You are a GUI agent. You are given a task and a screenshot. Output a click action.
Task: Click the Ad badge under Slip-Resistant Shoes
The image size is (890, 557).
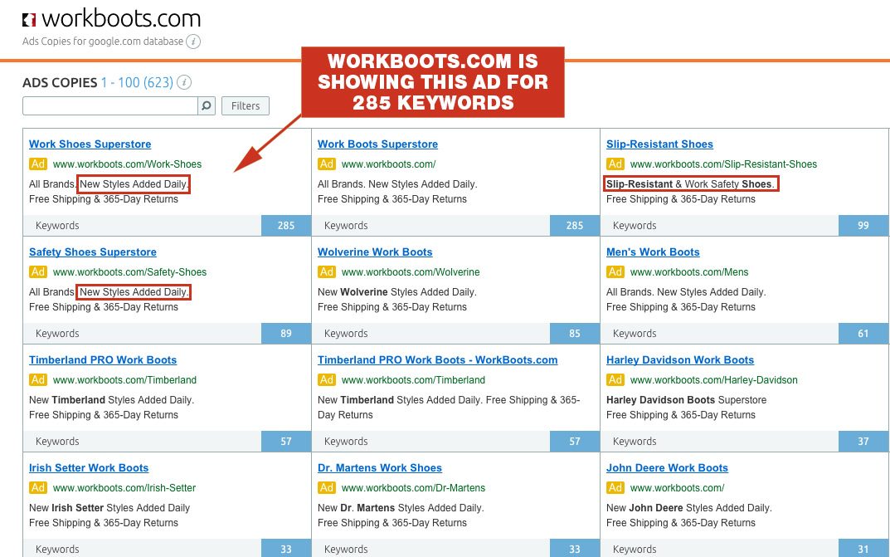[x=615, y=164]
